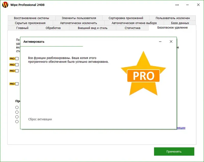Check the second PRO checkbox
The width and height of the screenshot is (204, 162).
click(17, 65)
